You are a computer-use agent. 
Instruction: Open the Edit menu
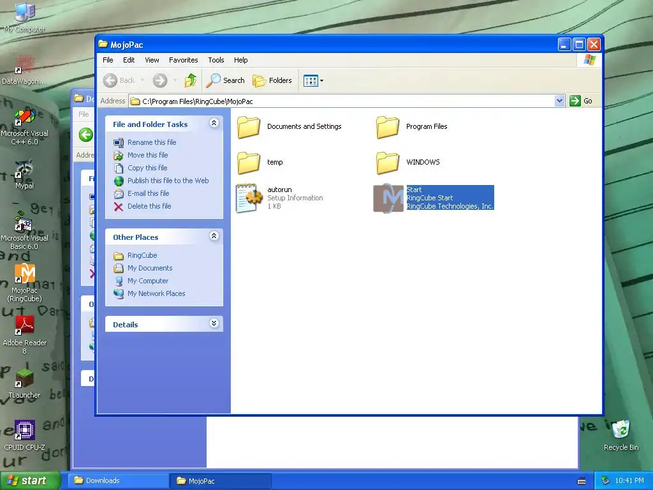click(x=129, y=60)
